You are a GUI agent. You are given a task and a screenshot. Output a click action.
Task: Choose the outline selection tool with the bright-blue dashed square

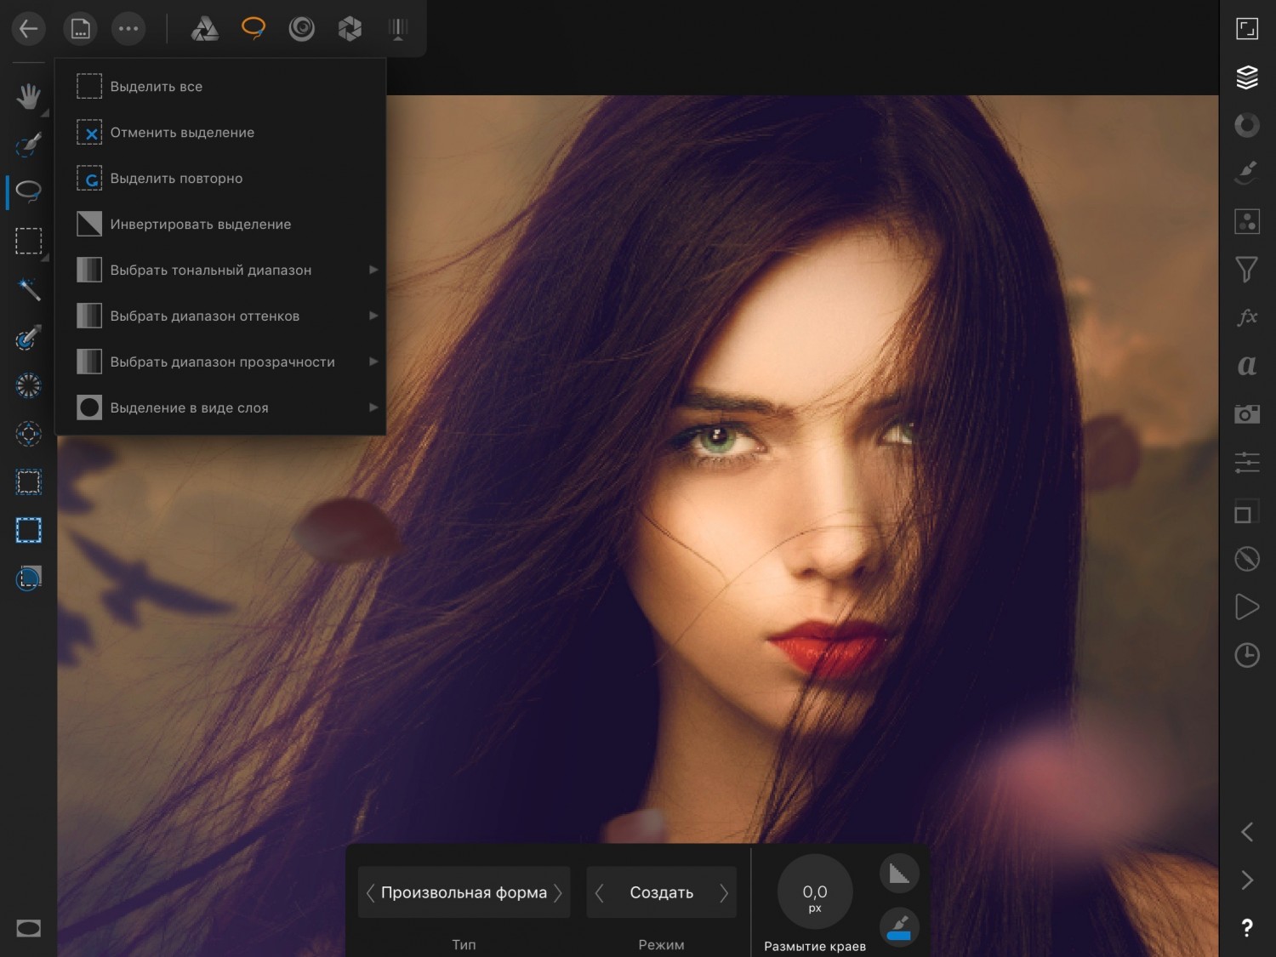[x=29, y=530]
